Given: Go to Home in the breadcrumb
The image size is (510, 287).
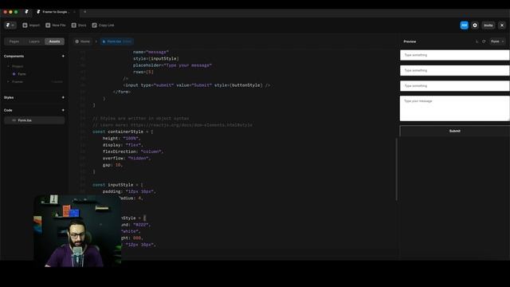Looking at the screenshot, I should click(x=83, y=41).
